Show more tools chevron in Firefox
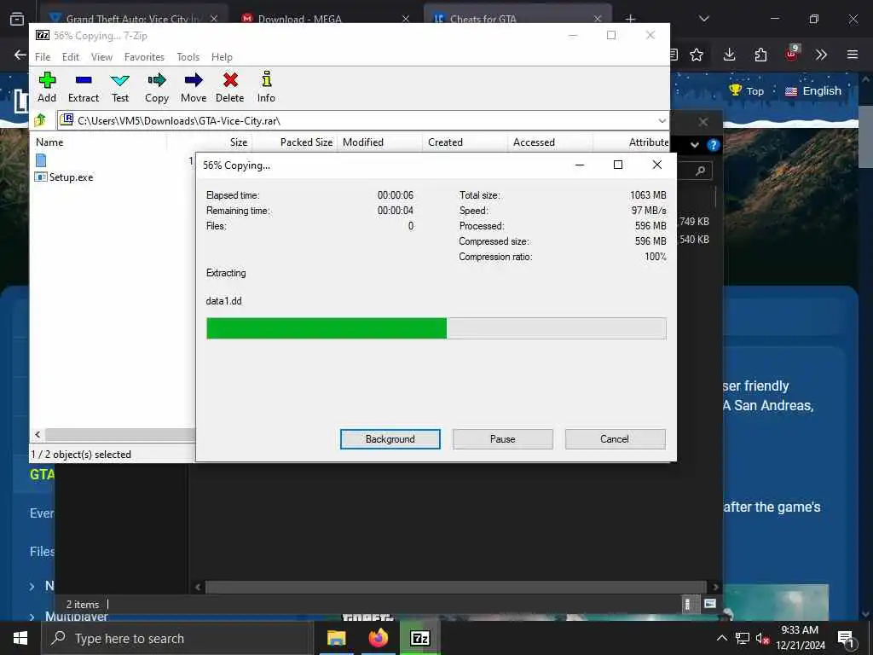Screen dimensions: 873x655 [x=821, y=55]
